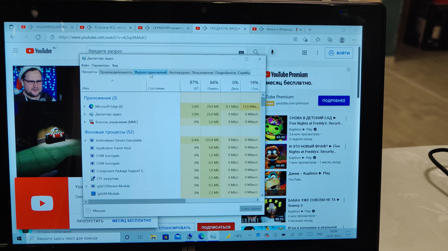The width and height of the screenshot is (448, 251).
Task: Expand the Antimalware Service Executable entry
Action: [x=85, y=140]
